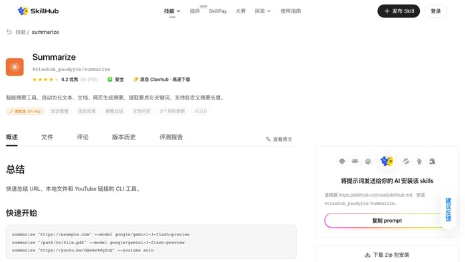Click the summarize breadcrumb text
The width and height of the screenshot is (465, 262).
pos(45,32)
